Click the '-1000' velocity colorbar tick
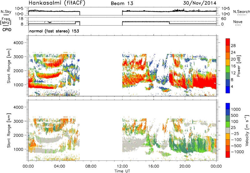The image size is (250, 173). pos(237,152)
